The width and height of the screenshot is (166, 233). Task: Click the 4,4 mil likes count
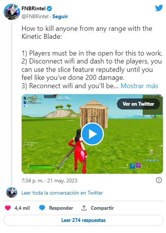tap(22, 208)
